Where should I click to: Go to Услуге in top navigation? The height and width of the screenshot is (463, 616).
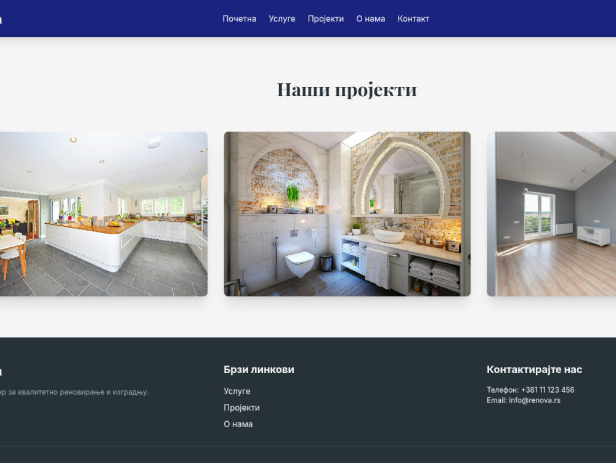click(282, 18)
